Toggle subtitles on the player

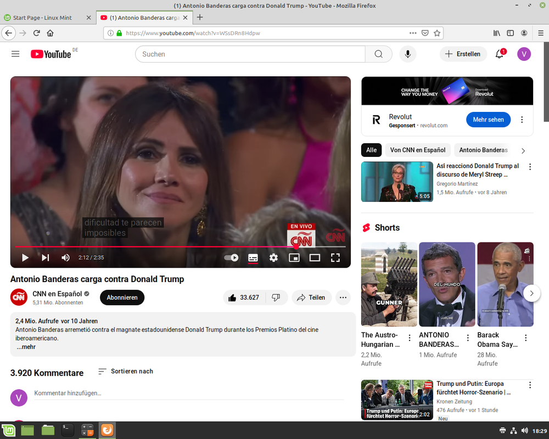pos(253,258)
